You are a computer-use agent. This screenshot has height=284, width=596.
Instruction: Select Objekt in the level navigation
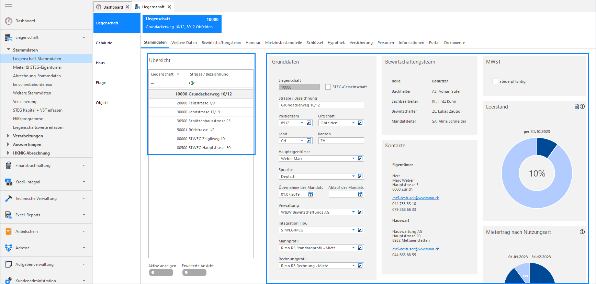pyautogui.click(x=102, y=103)
